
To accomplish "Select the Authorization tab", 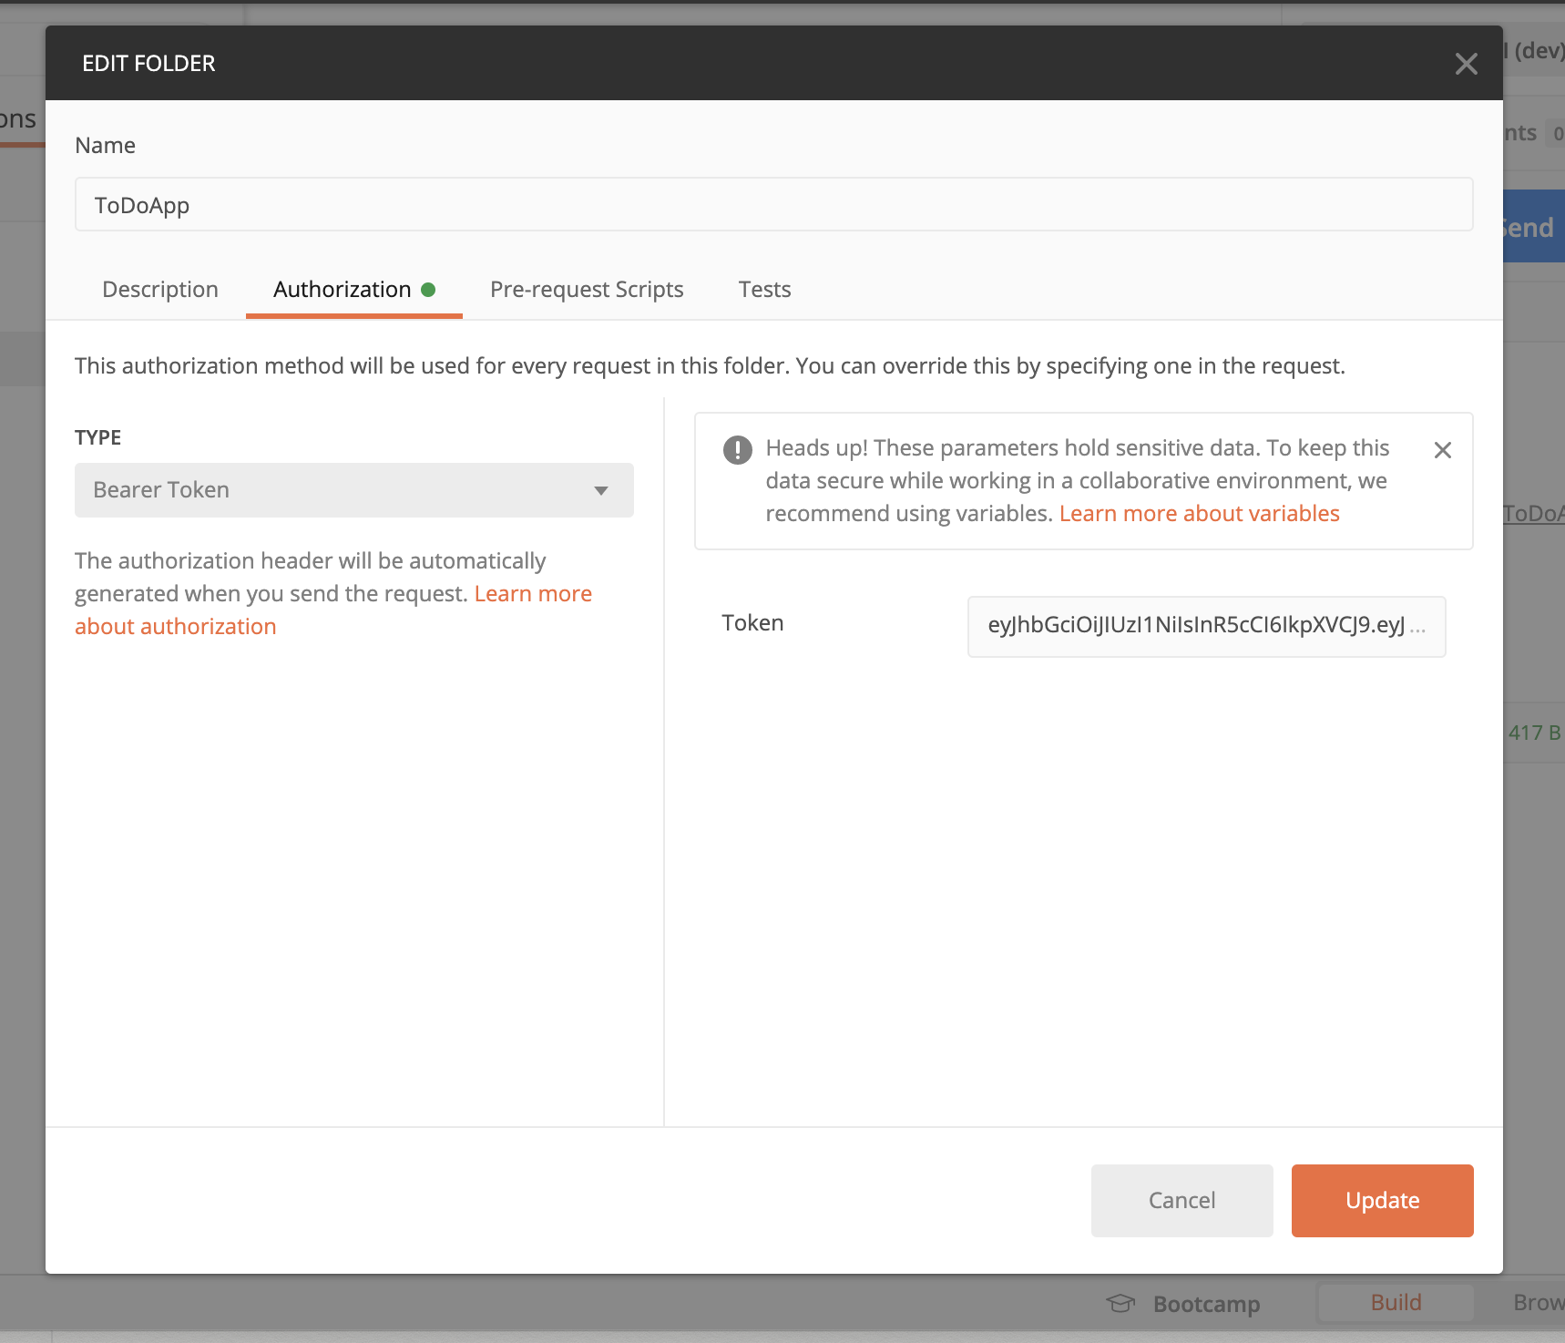I will [353, 290].
